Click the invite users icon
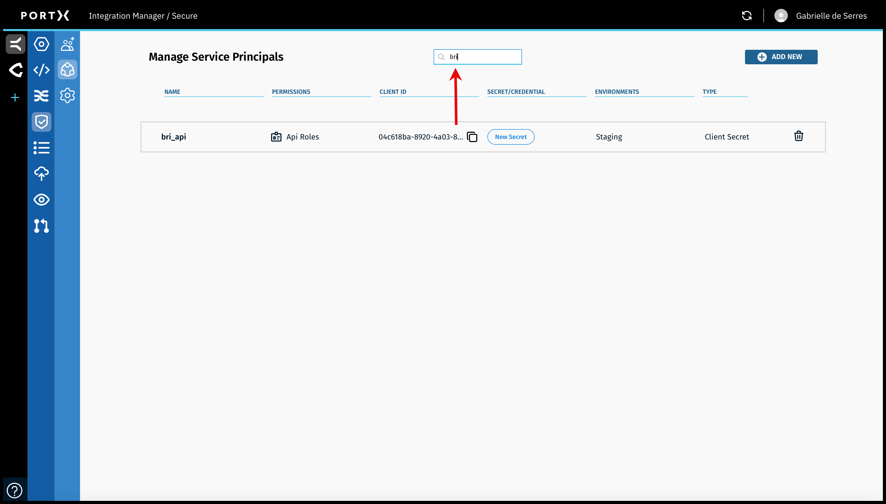This screenshot has height=504, width=886. (x=67, y=44)
